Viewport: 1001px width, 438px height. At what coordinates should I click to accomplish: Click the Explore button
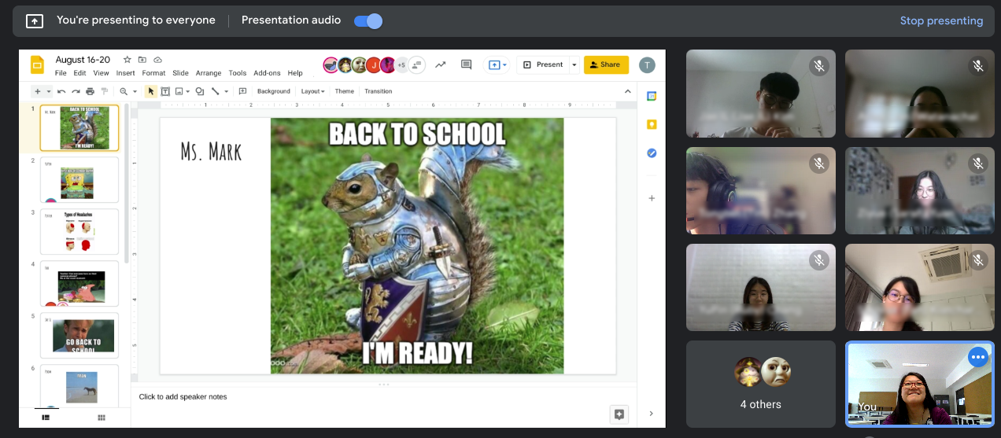pos(619,414)
